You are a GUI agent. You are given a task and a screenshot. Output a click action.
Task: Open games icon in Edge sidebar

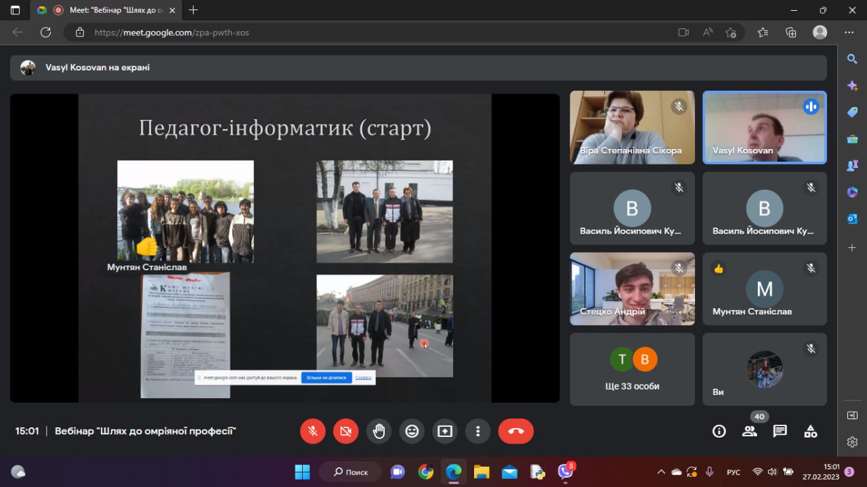[x=852, y=165]
